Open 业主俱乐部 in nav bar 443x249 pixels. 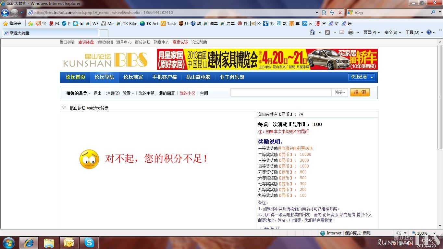coord(232,77)
